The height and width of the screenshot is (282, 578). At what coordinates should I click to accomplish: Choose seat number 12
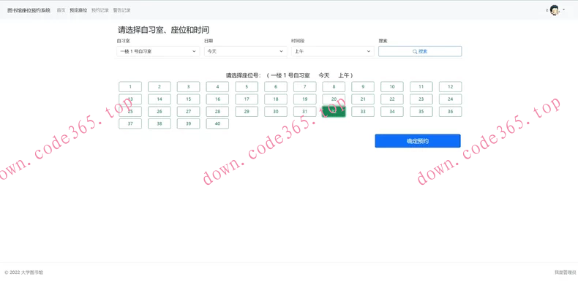pos(450,87)
